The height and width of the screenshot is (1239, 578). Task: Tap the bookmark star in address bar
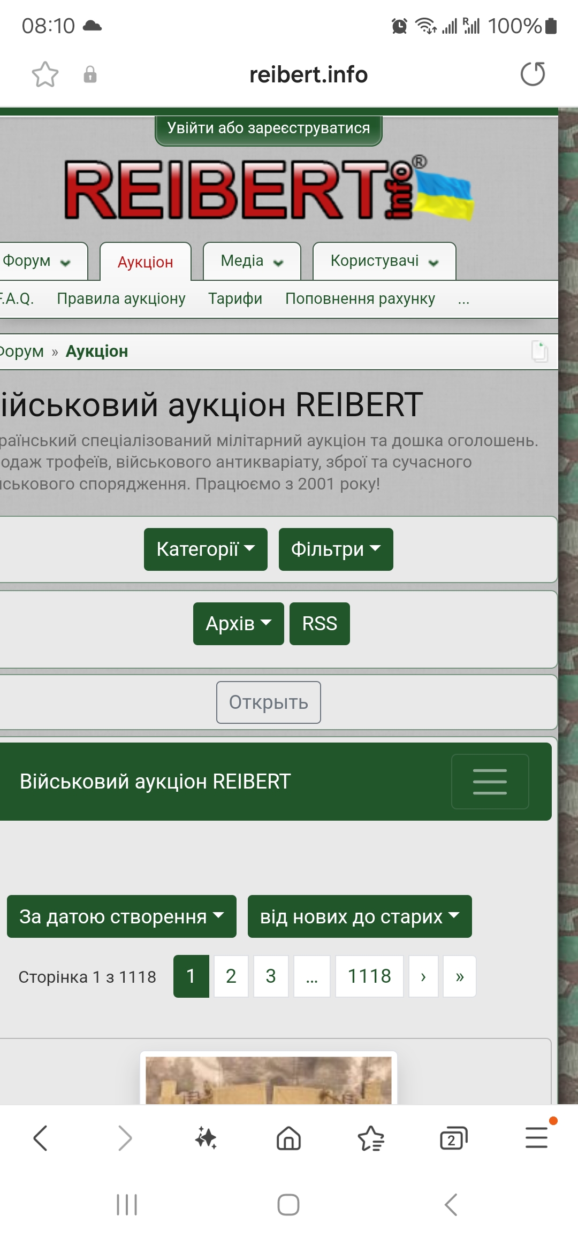coord(45,74)
